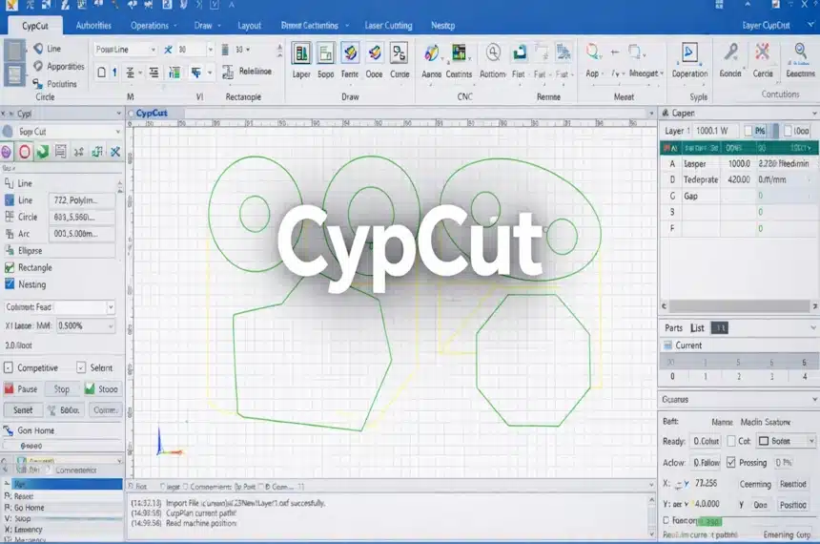Image resolution: width=820 pixels, height=544 pixels.
Task: Click the Aanoo CNC icon
Action: pos(431,52)
